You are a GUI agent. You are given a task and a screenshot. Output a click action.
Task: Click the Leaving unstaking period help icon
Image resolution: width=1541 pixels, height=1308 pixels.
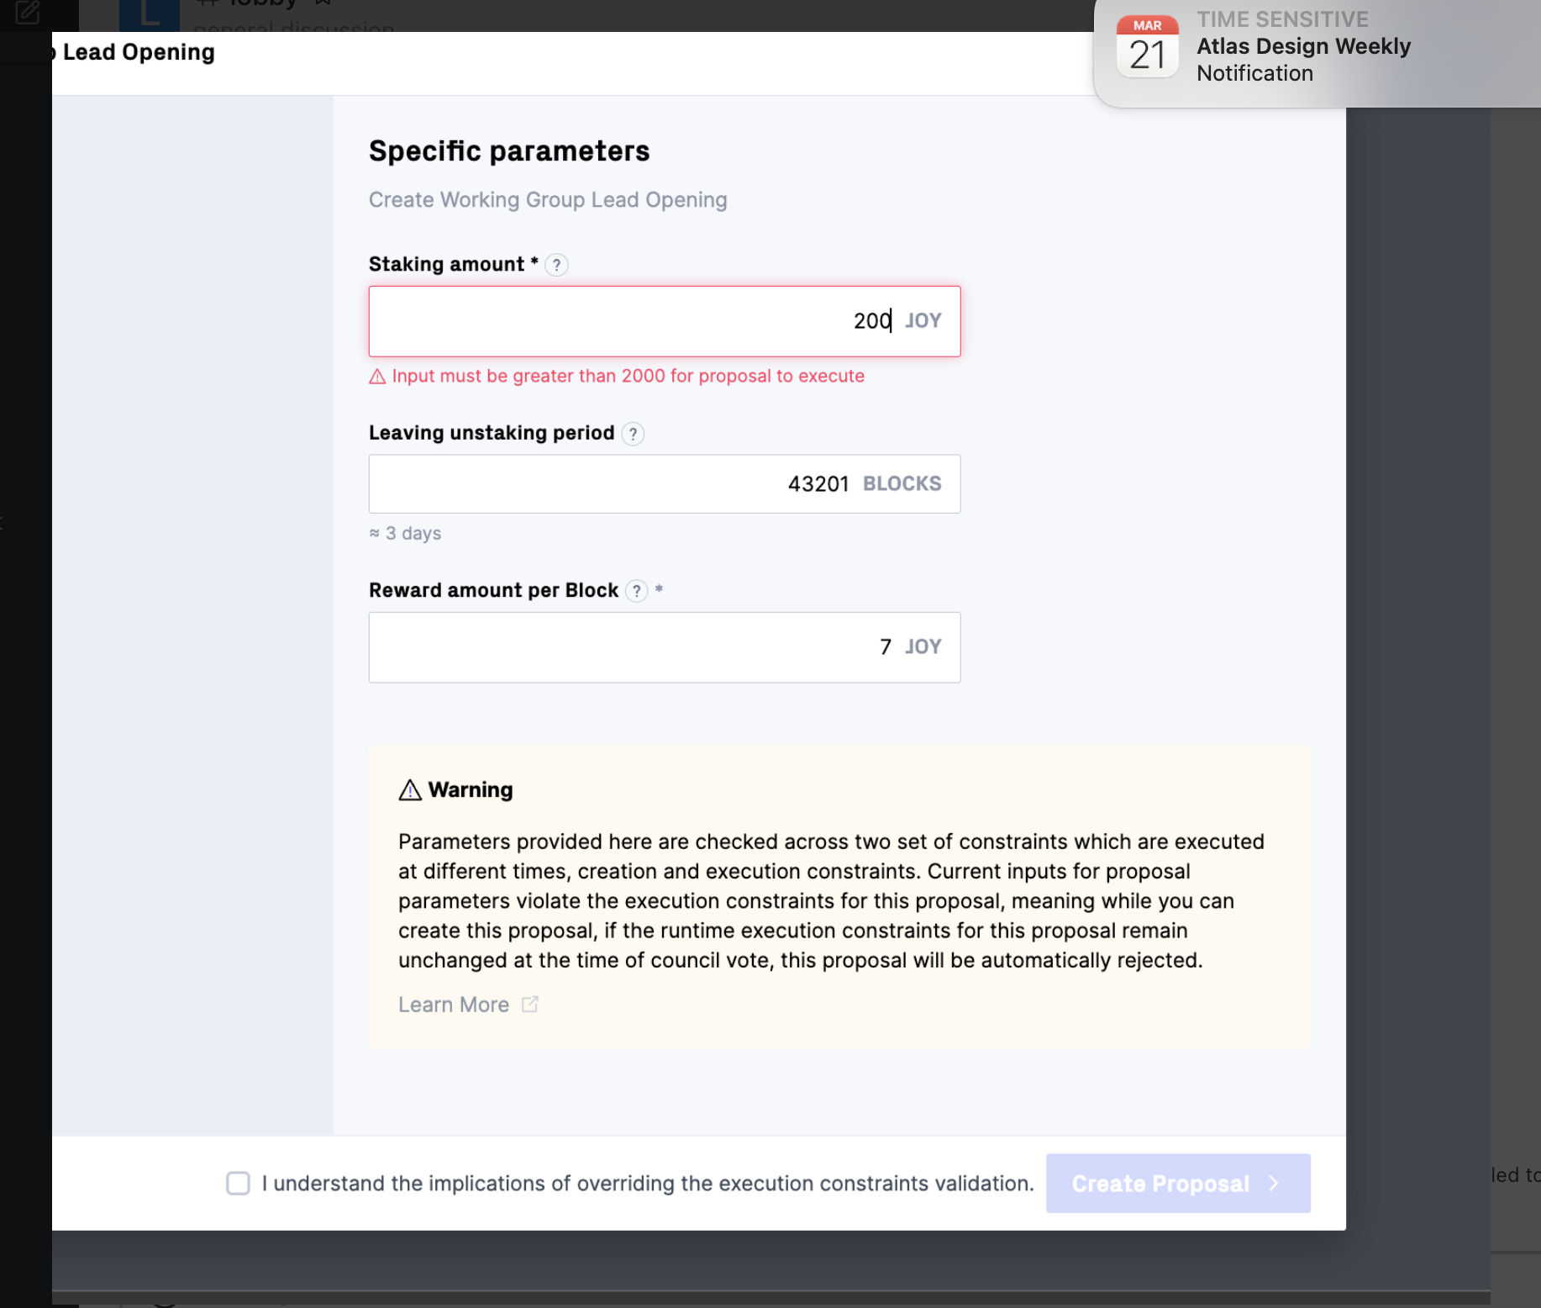[x=633, y=434]
